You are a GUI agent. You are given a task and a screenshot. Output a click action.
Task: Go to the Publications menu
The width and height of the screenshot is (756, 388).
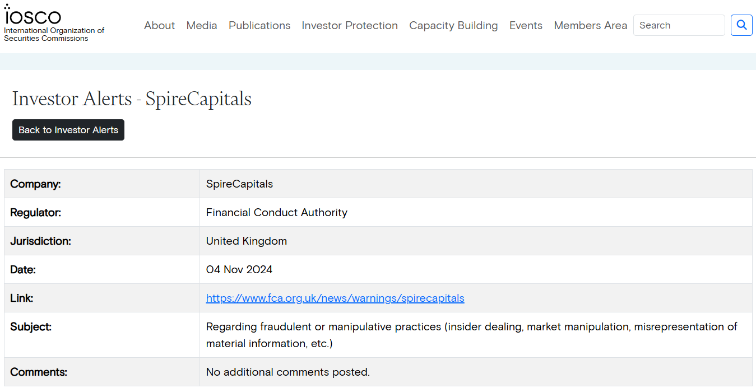pyautogui.click(x=259, y=26)
